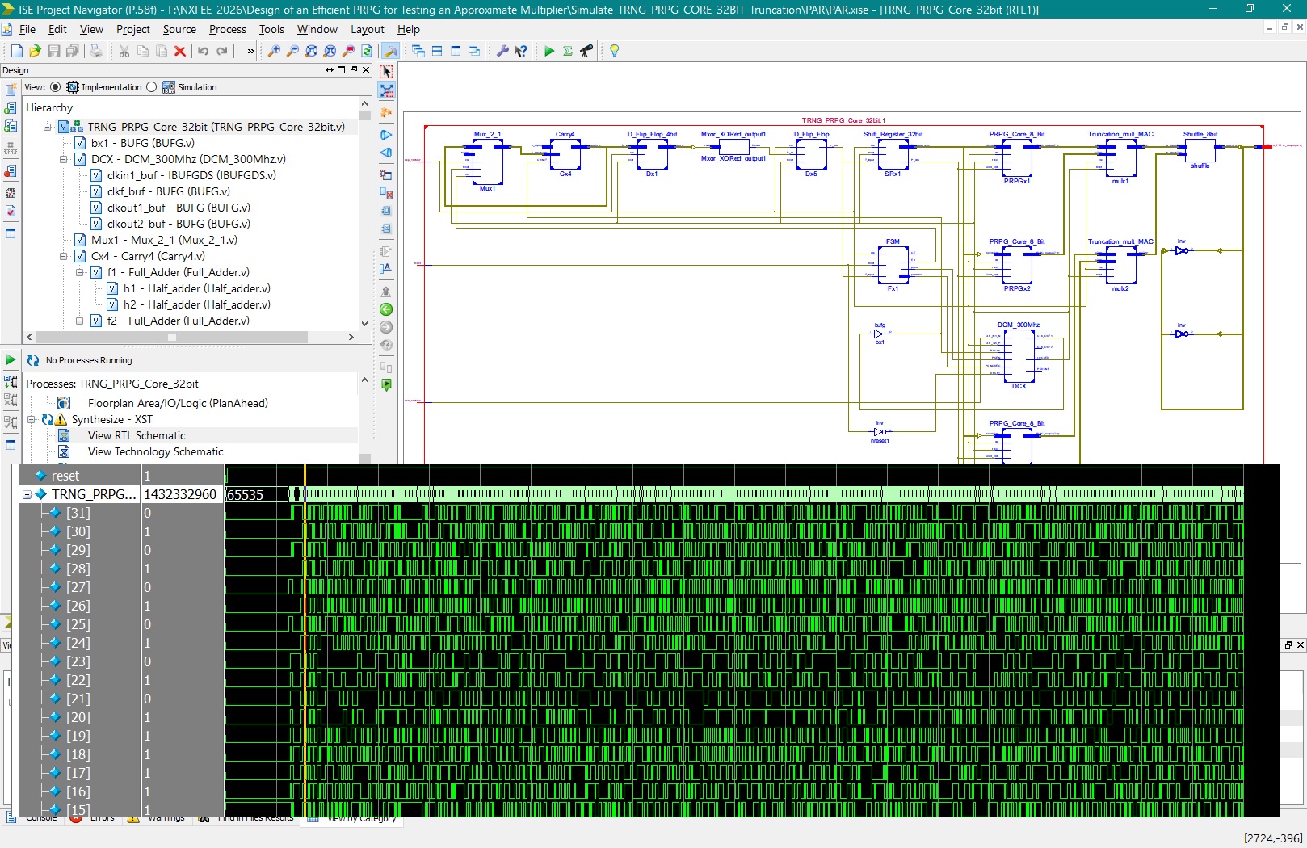Cut selection using scissors icon
Screen dimensions: 1307x848
(x=123, y=51)
